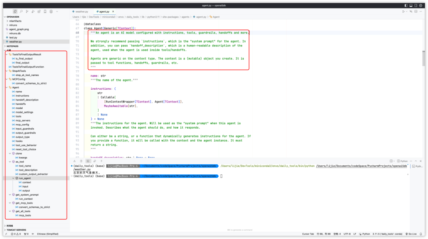
Task: Open the bookmarks view icon
Action: [x=45, y=12]
